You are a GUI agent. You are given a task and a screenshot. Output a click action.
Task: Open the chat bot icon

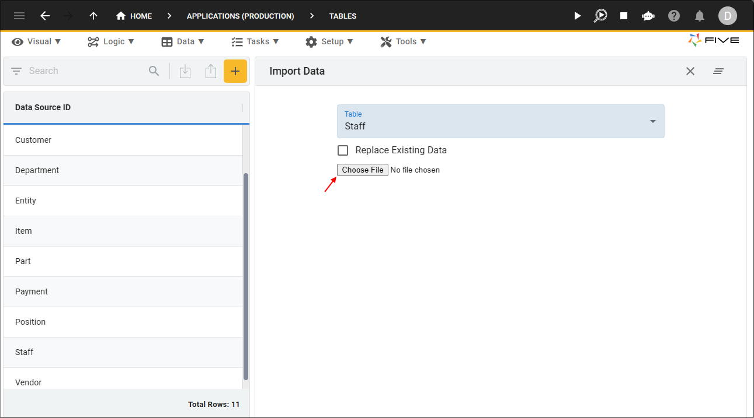click(x=648, y=16)
